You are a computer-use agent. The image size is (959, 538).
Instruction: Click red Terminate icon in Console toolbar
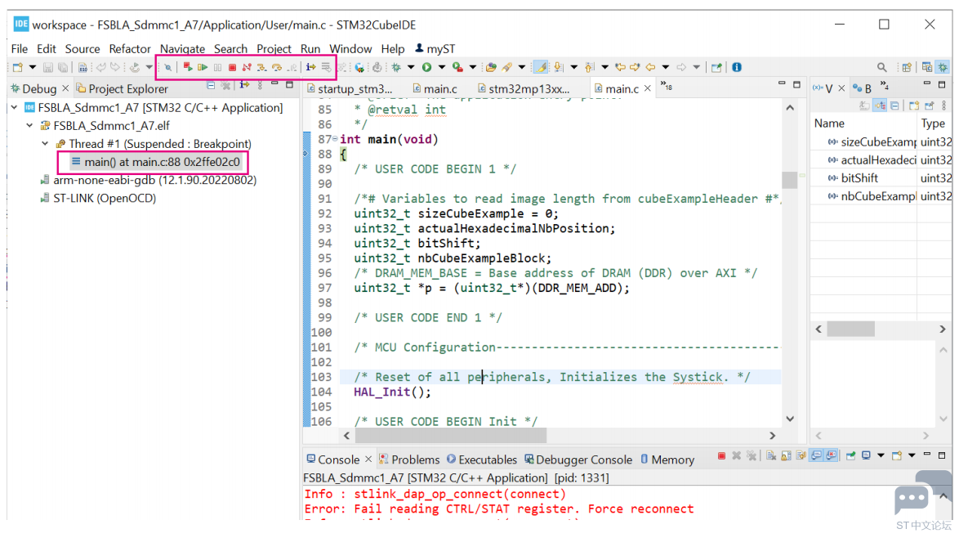pyautogui.click(x=721, y=456)
